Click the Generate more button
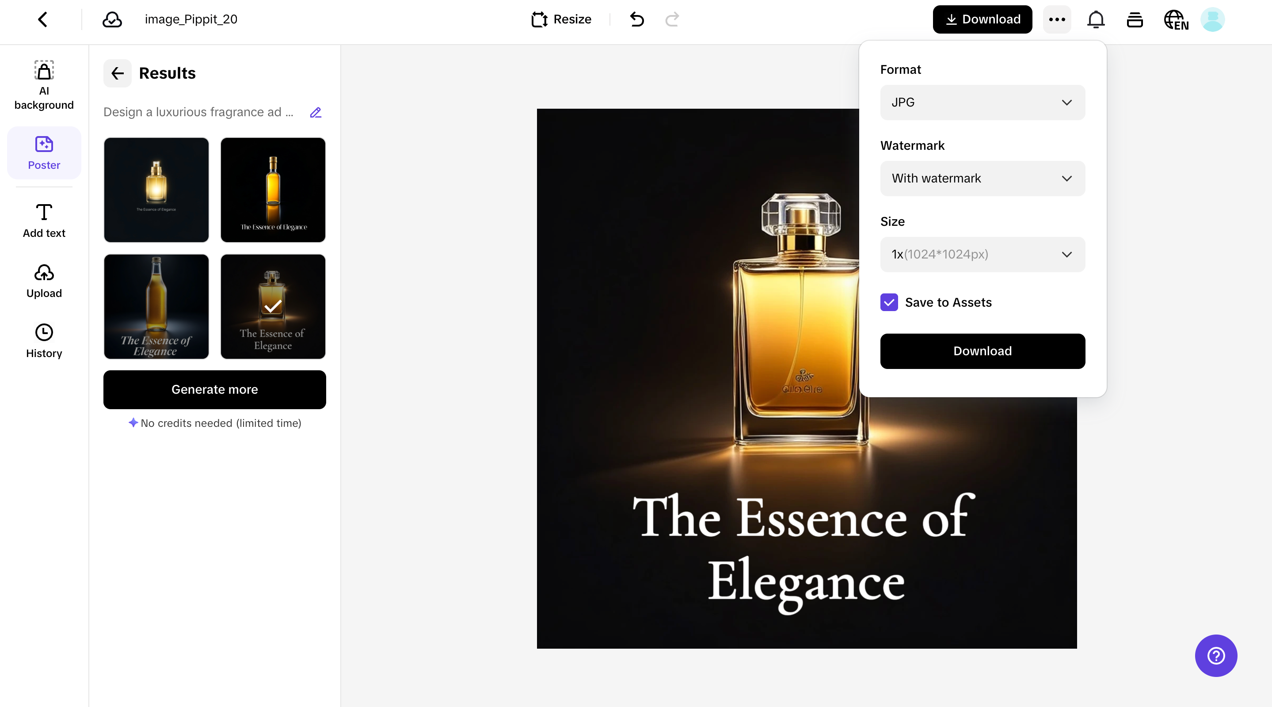1272x707 pixels. pyautogui.click(x=214, y=390)
